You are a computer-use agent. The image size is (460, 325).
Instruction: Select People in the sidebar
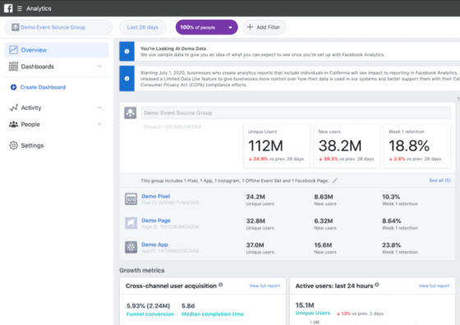(57, 124)
